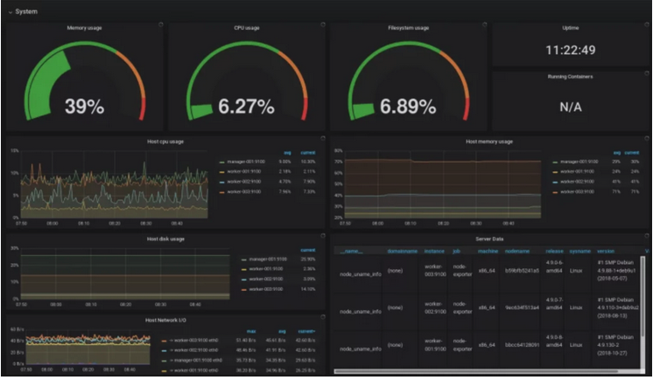This screenshot has width=653, height=380.
Task: Open the Host Network I/O title menu
Action: [x=165, y=320]
